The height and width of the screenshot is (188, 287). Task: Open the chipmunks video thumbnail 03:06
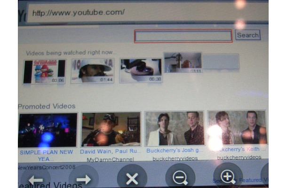(45, 71)
